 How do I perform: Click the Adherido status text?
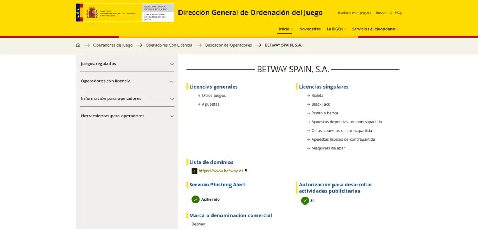(210, 199)
